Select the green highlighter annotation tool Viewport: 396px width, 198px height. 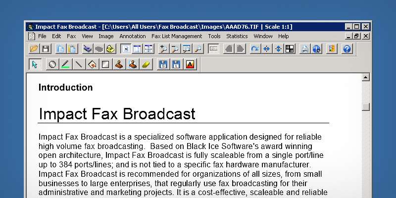[x=65, y=64]
